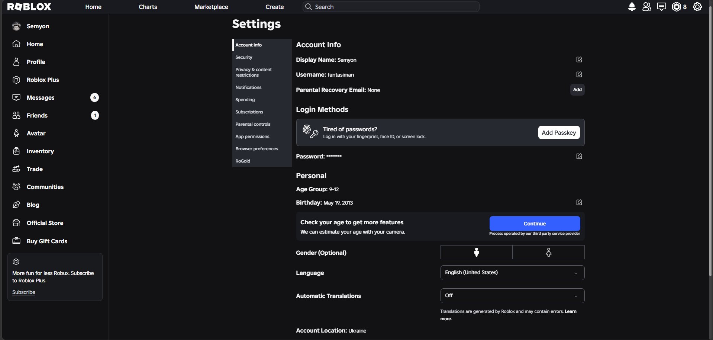Click the Blog pen icon in sidebar
This screenshot has height=340, width=713.
tap(16, 205)
